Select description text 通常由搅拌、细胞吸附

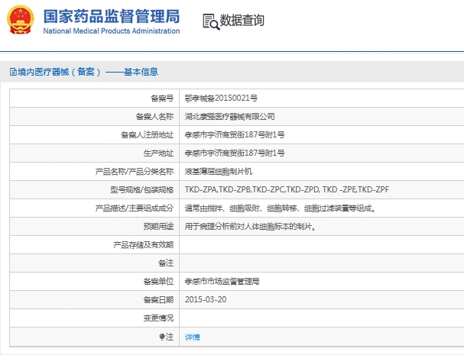280,208
